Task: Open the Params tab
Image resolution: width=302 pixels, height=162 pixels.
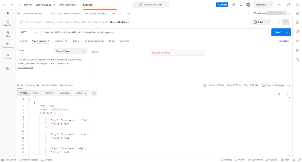Action: (x=23, y=41)
